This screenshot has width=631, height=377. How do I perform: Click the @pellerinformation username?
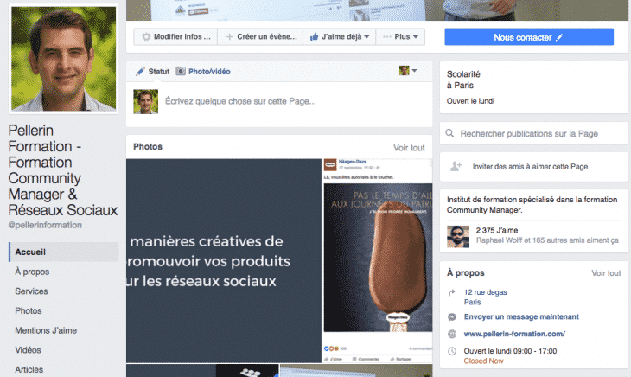(45, 226)
